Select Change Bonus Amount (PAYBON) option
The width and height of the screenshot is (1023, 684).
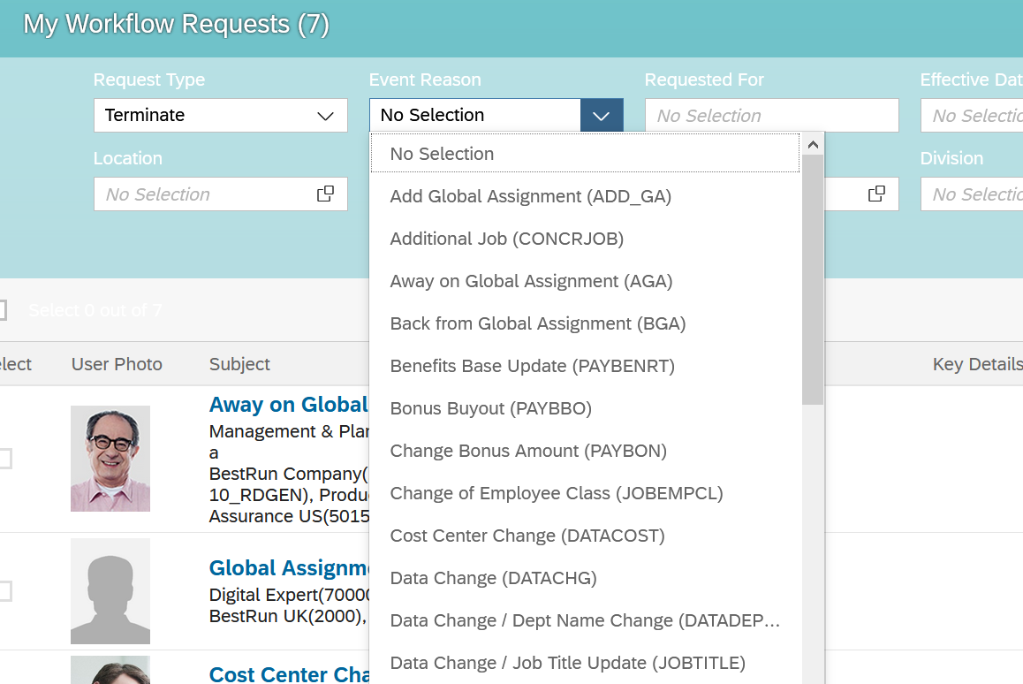click(585, 451)
